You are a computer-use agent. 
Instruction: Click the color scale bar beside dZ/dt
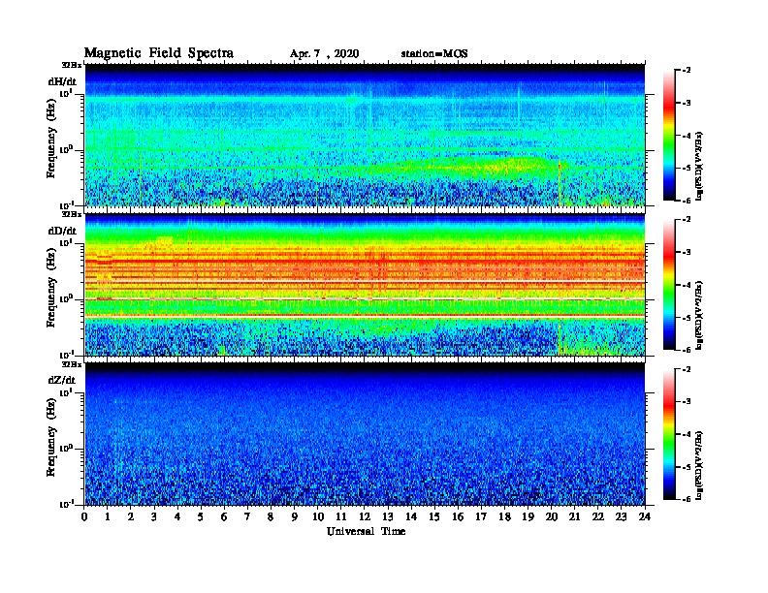(x=668, y=434)
